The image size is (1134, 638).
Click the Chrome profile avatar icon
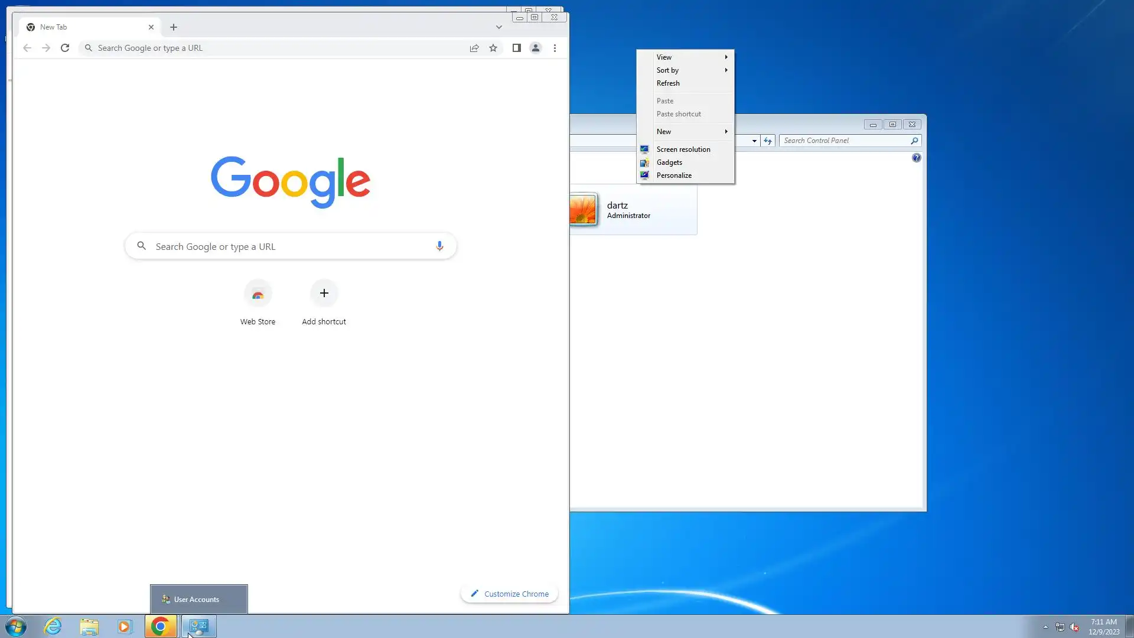coord(536,48)
